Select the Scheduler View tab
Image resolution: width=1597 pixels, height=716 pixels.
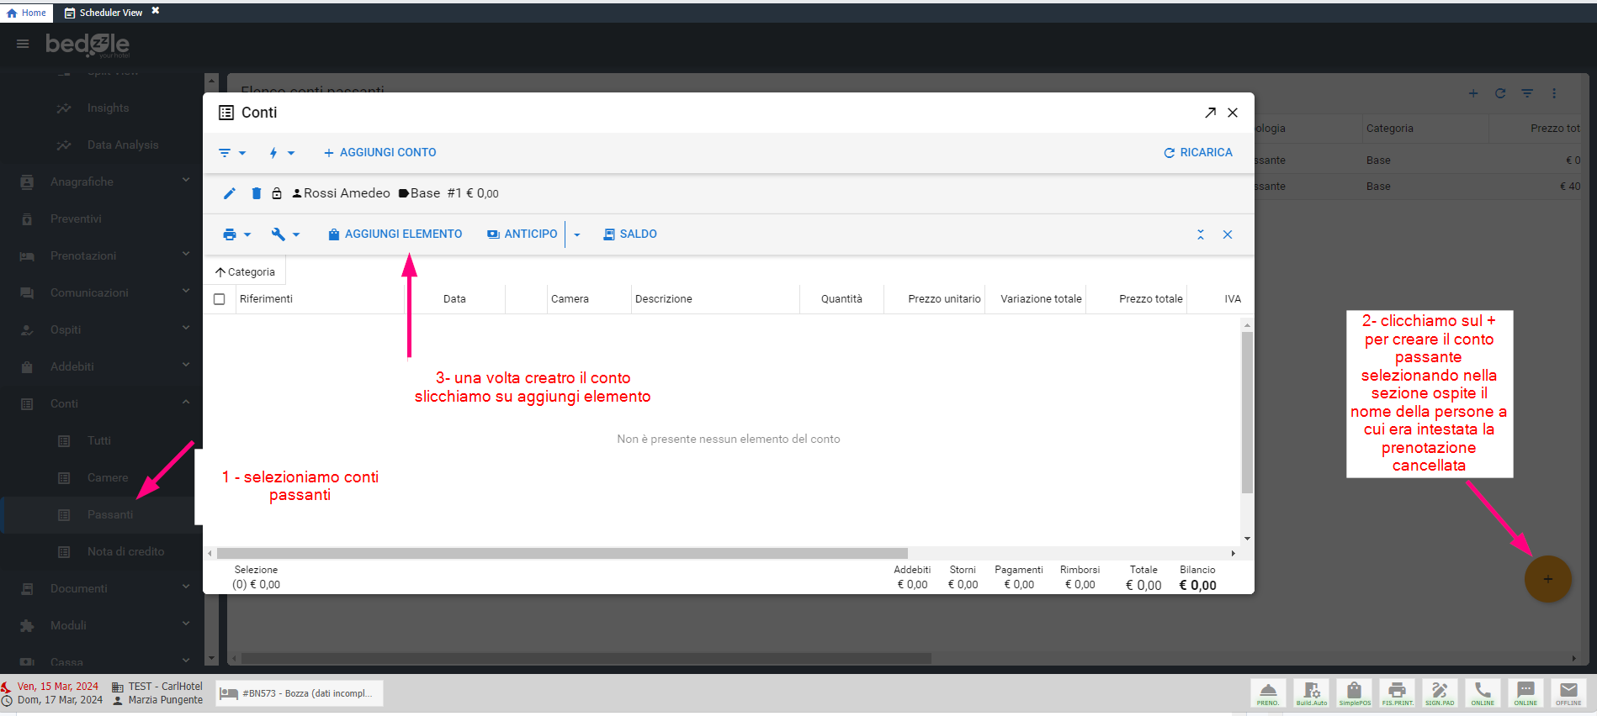(x=104, y=13)
